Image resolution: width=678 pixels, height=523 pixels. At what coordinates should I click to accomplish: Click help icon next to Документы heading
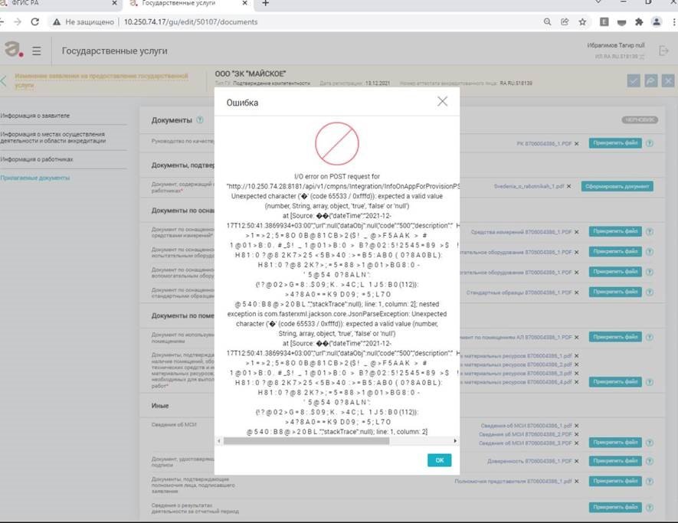point(200,120)
